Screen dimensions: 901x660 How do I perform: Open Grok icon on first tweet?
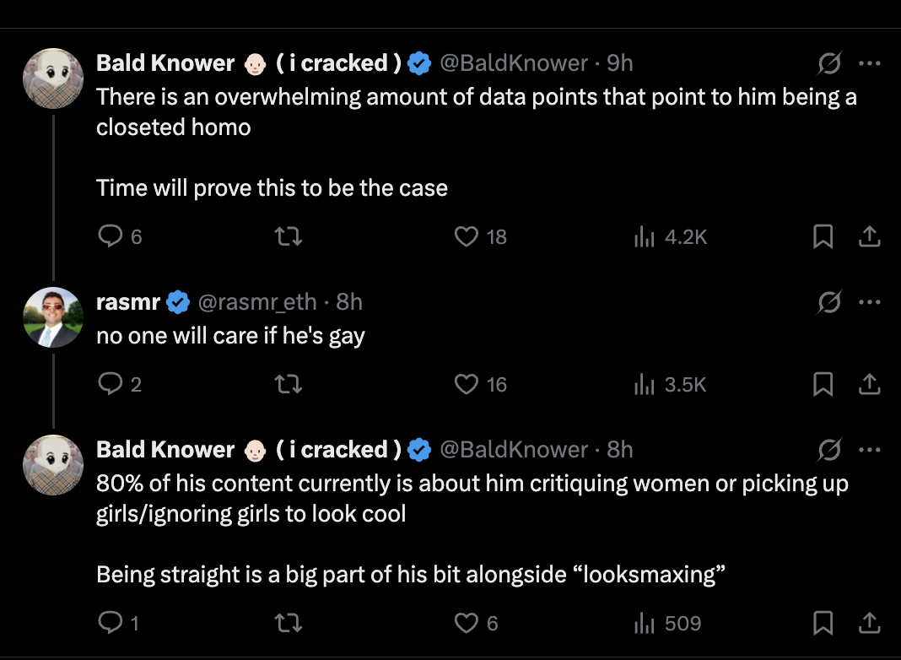pos(829,63)
